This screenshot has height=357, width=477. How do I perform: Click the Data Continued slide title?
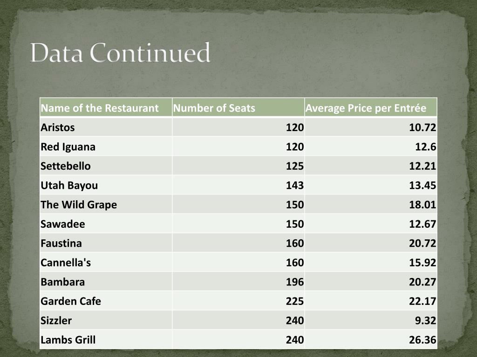click(120, 53)
